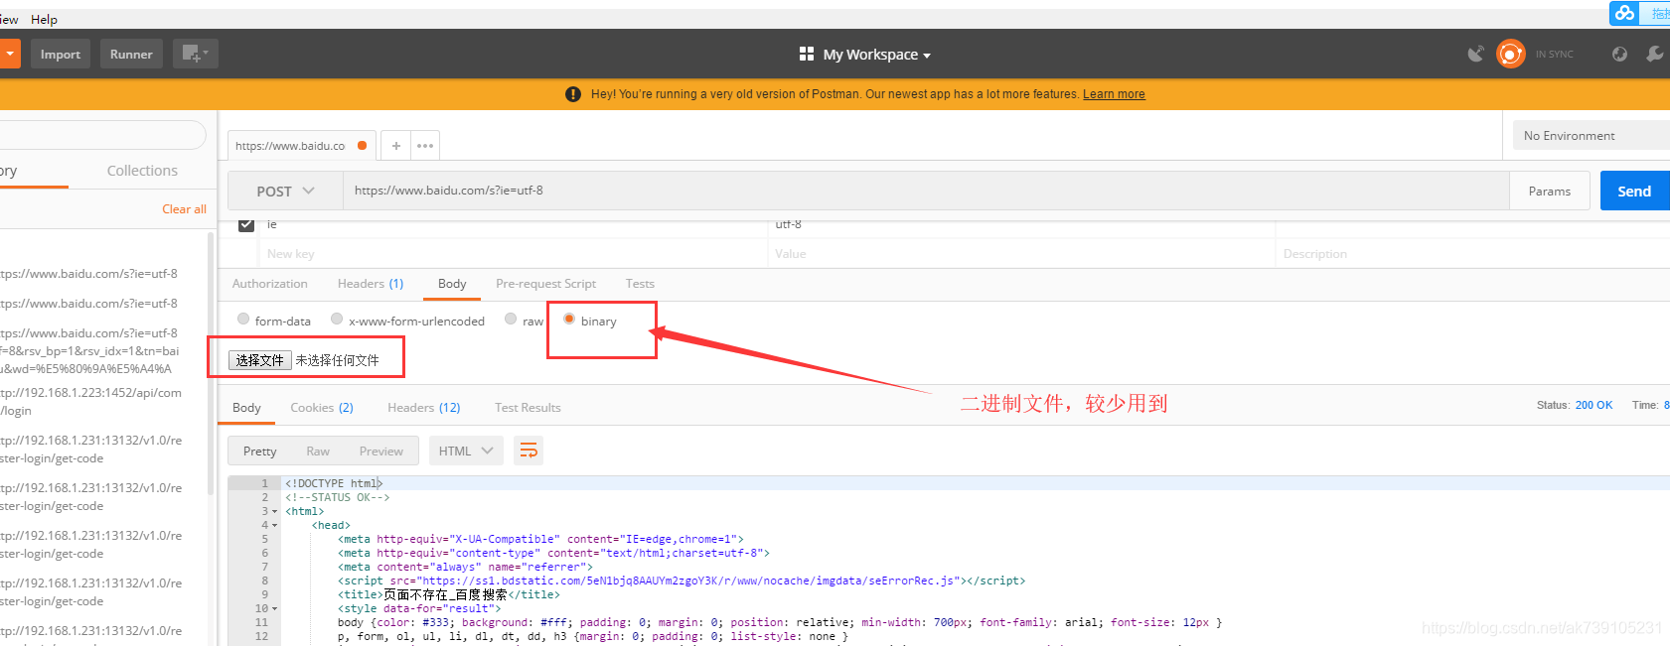Open history entry containing rsv_bp=1&rsv_idx=1
Image resolution: width=1670 pixels, height=646 pixels.
coord(90,350)
